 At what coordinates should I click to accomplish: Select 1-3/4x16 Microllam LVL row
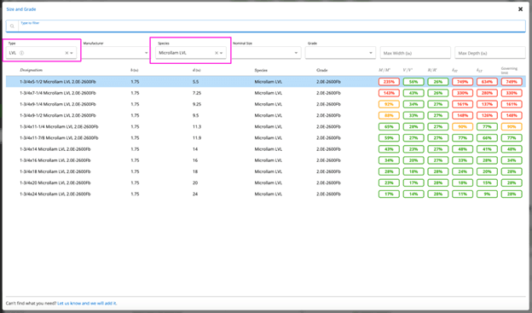point(266,160)
